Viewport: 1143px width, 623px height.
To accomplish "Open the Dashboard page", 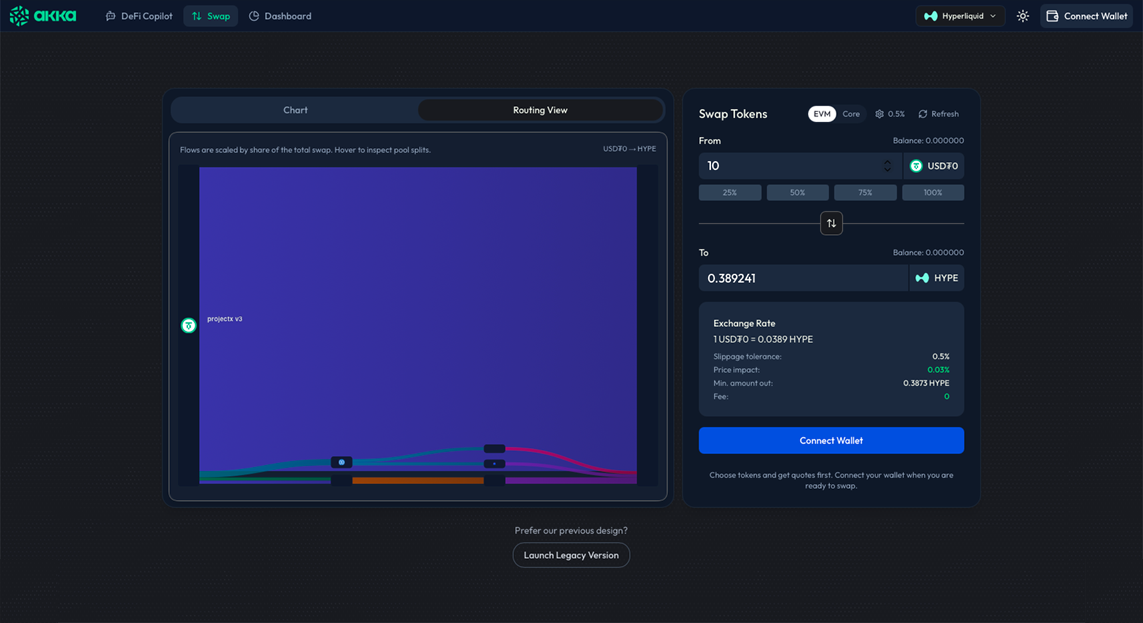I will coord(280,15).
